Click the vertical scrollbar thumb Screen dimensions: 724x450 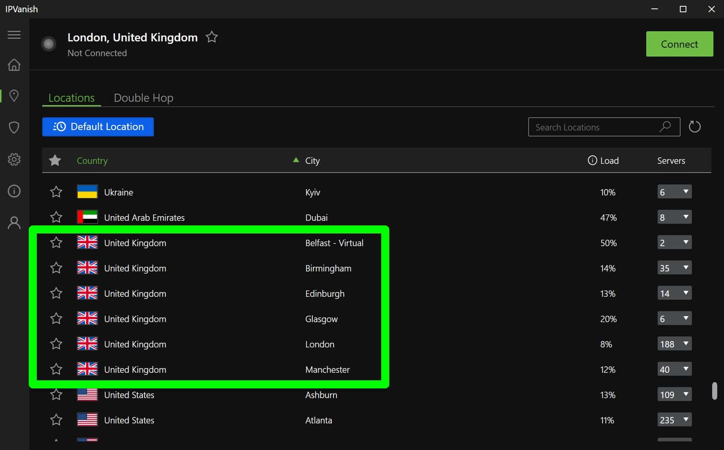tap(714, 391)
